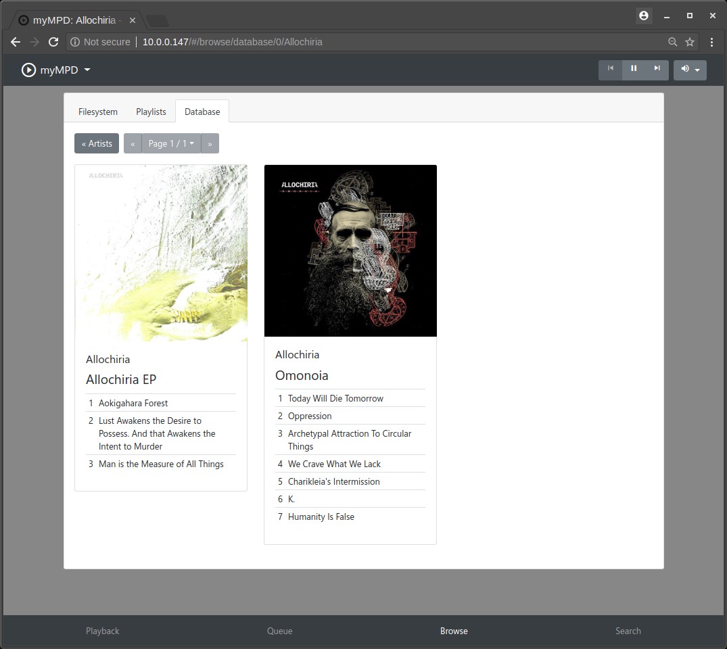
Task: Select track K.
Action: point(350,499)
